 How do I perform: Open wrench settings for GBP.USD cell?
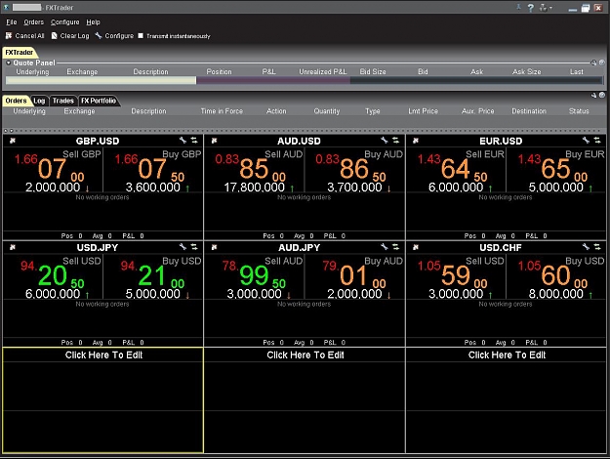pyautogui.click(x=183, y=141)
